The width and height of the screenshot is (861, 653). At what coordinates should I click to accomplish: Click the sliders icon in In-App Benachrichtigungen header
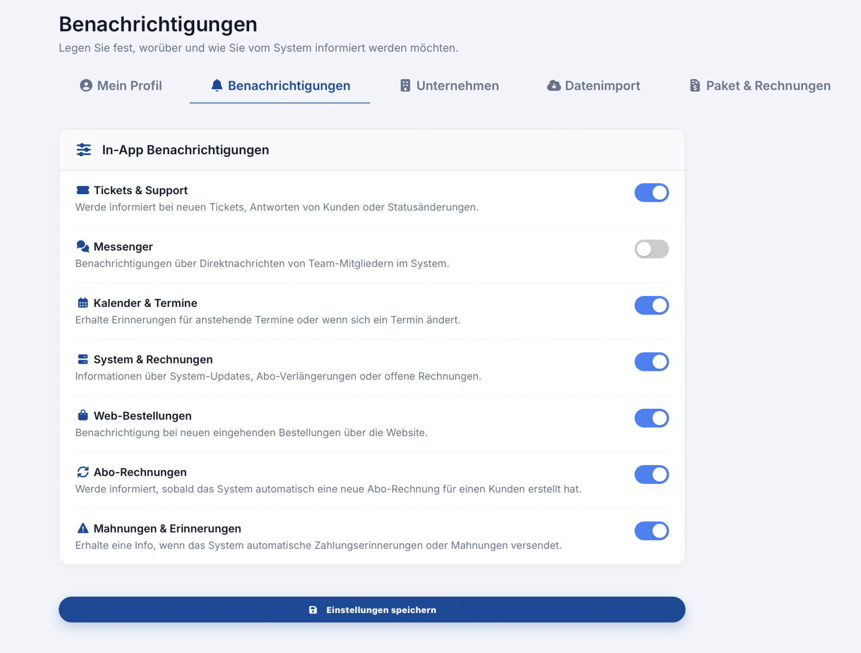click(x=84, y=150)
